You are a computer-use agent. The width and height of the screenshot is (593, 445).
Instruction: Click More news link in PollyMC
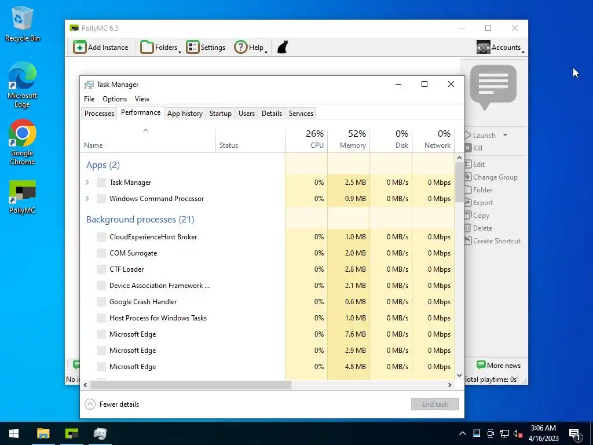coord(499,366)
